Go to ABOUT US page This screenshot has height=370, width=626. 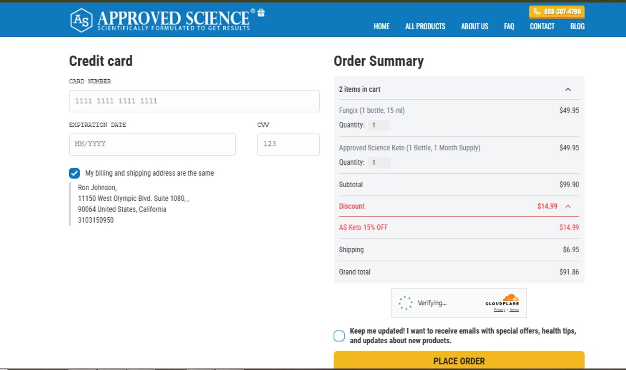475,26
